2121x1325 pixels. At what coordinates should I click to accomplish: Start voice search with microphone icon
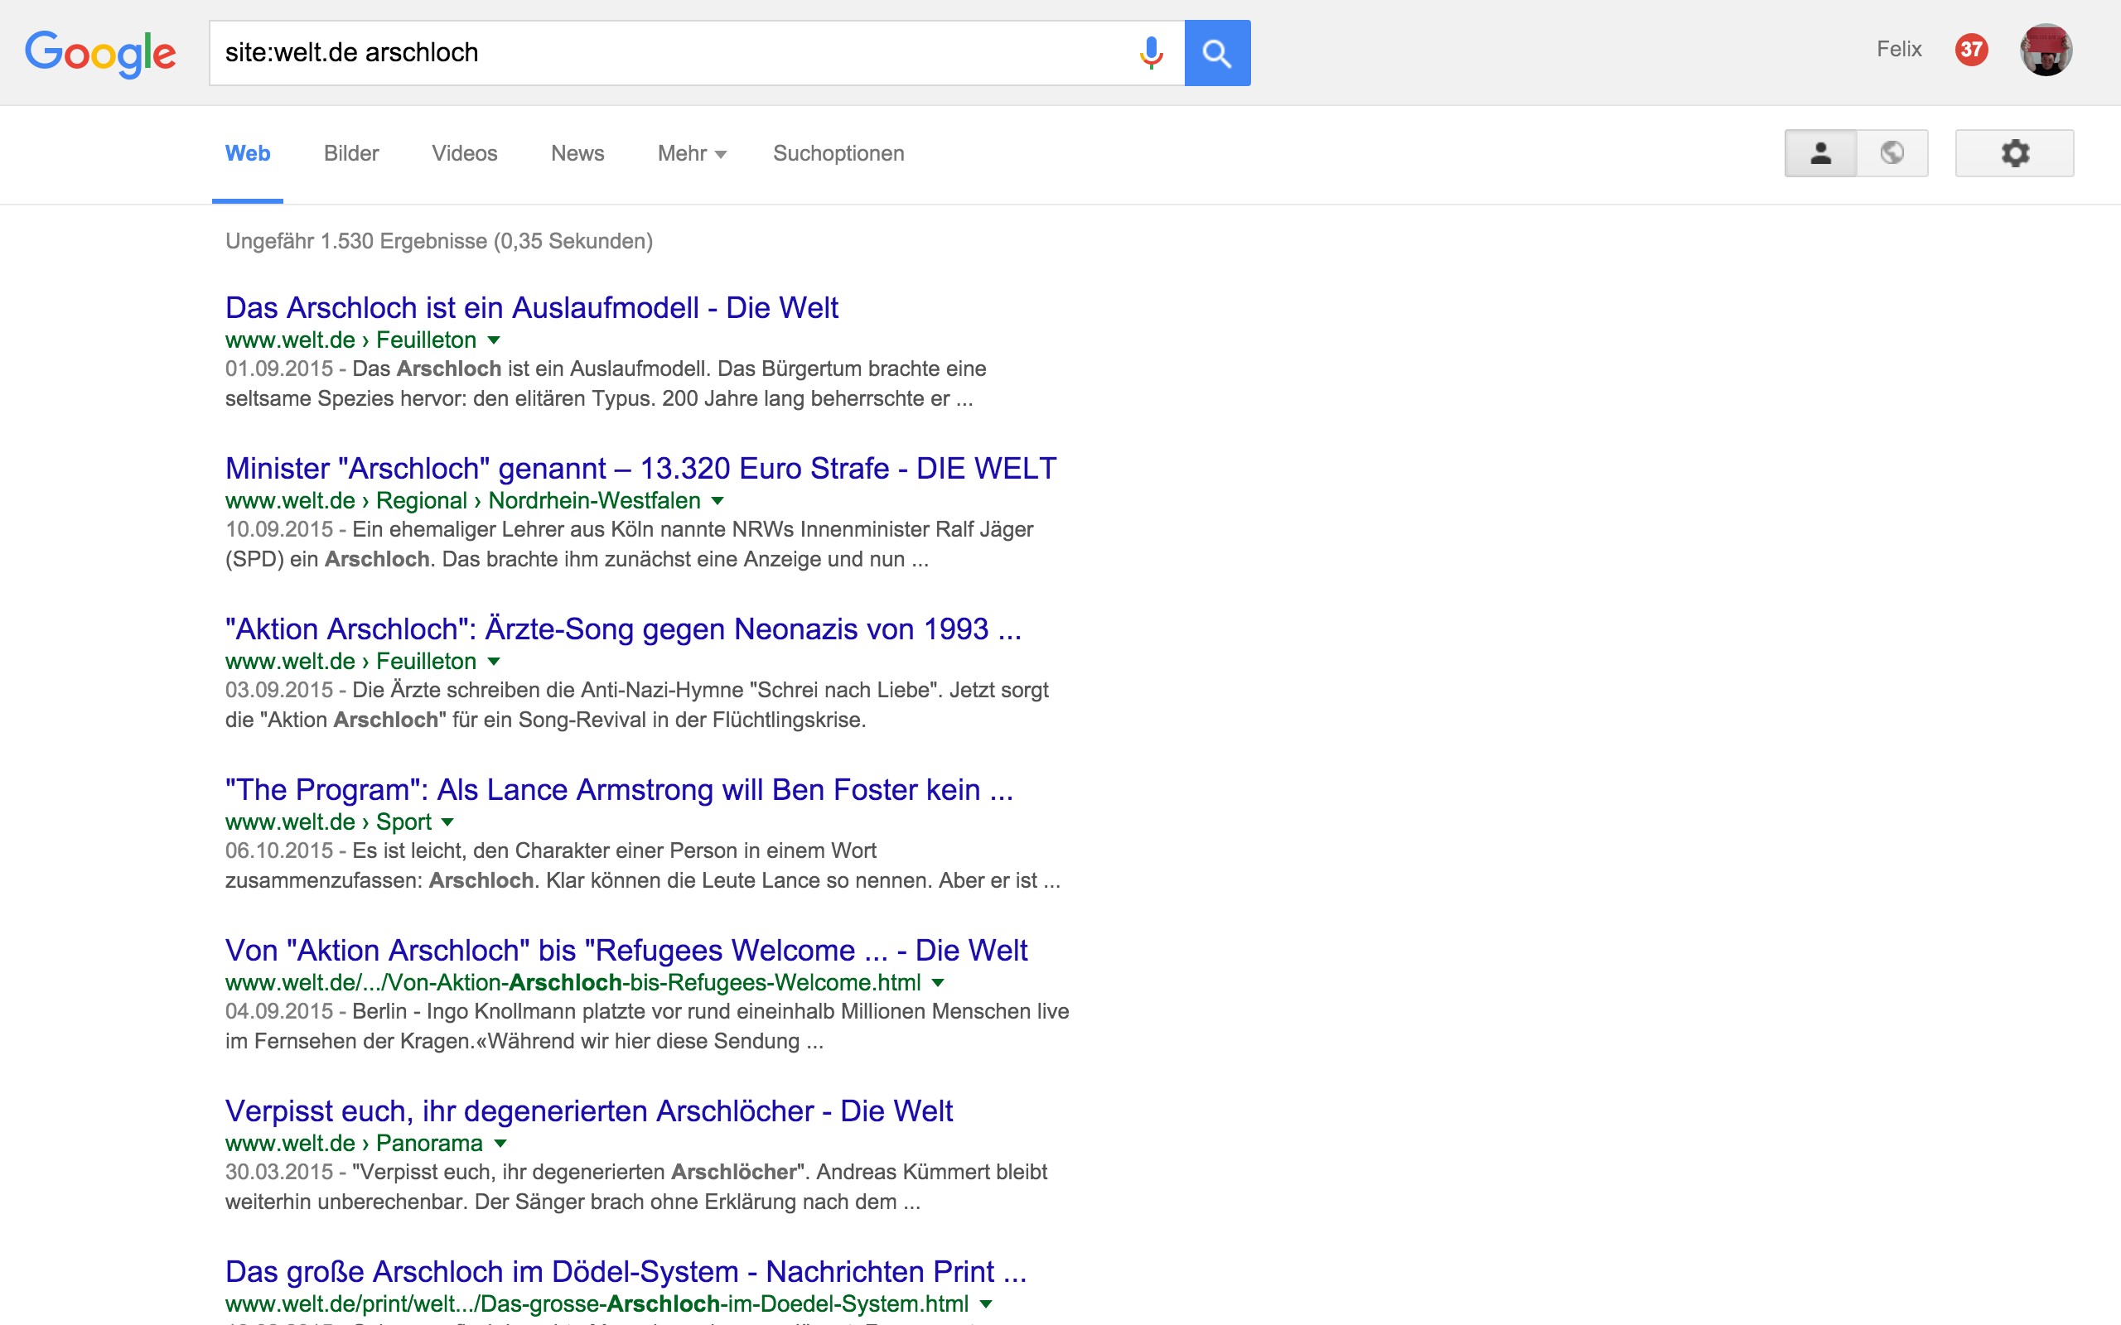[1151, 52]
